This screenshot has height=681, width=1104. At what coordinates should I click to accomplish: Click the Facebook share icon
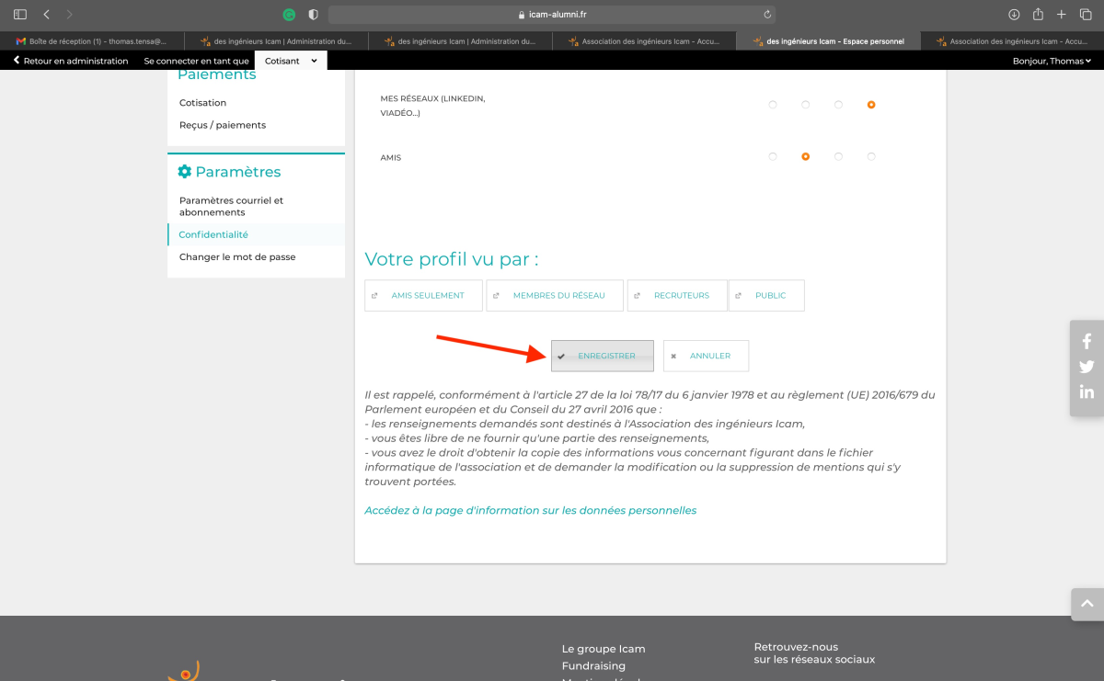click(x=1087, y=342)
